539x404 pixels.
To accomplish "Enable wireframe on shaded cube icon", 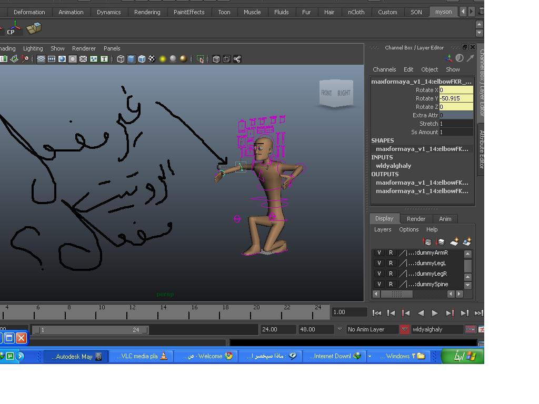I will (x=142, y=59).
